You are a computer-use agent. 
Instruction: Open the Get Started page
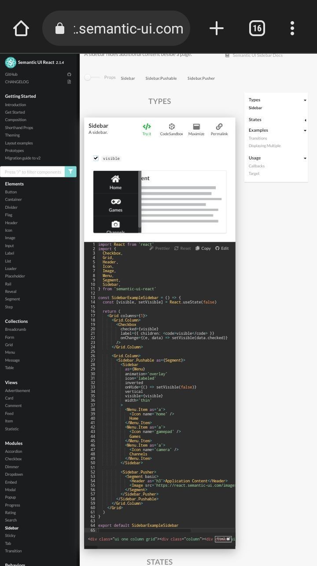point(15,112)
